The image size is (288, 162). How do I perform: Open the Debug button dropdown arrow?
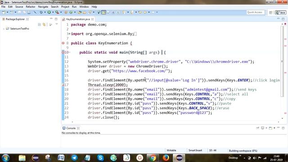coord(45,12)
